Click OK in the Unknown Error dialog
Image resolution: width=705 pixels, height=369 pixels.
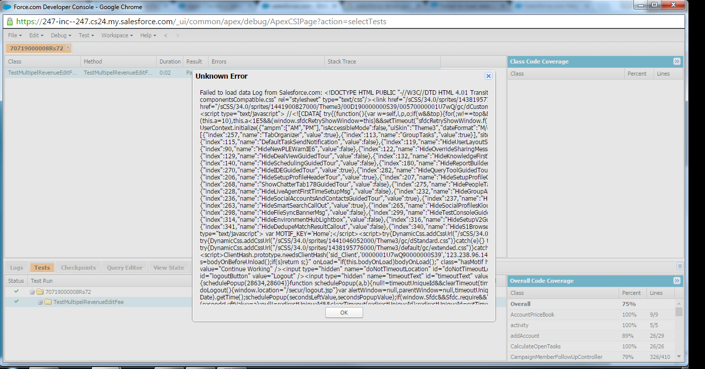(x=344, y=313)
